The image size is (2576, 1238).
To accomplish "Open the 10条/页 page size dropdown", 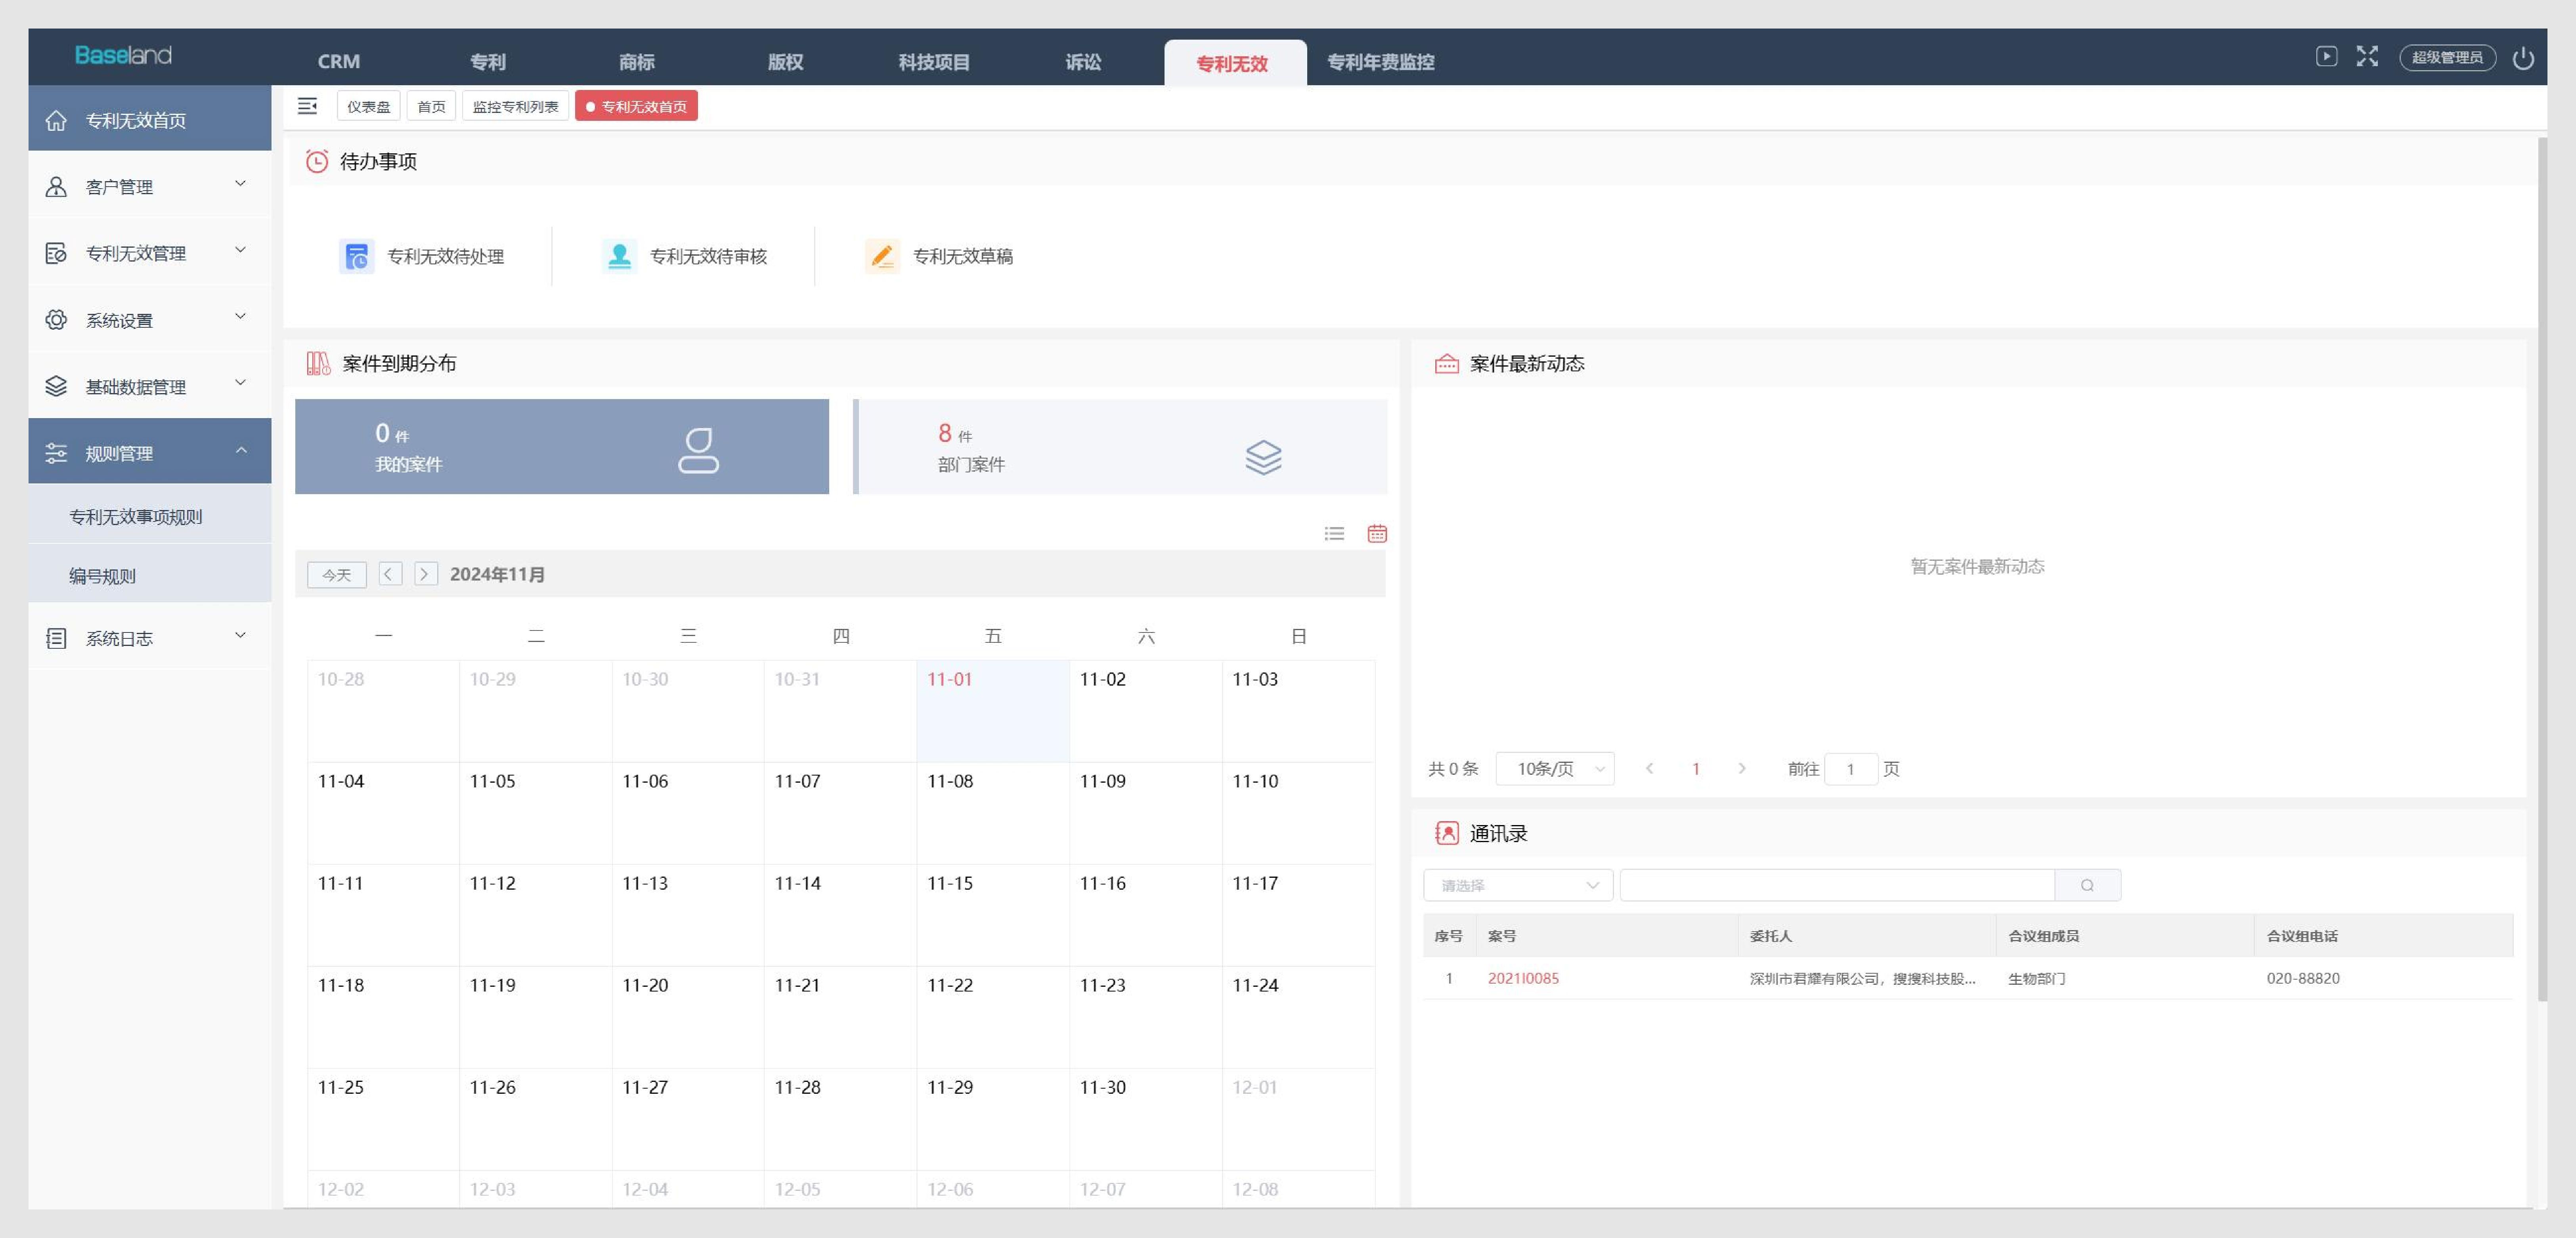I will click(1555, 769).
